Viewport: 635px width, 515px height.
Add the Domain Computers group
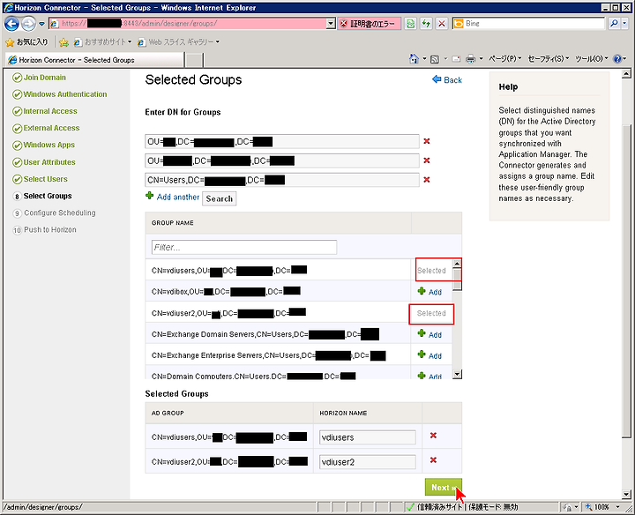click(x=430, y=376)
